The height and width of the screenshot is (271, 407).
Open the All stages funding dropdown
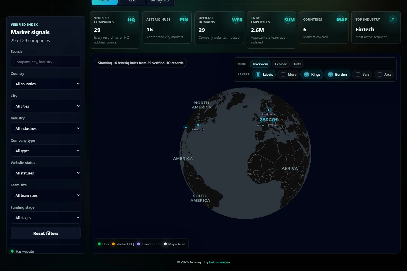coord(46,218)
